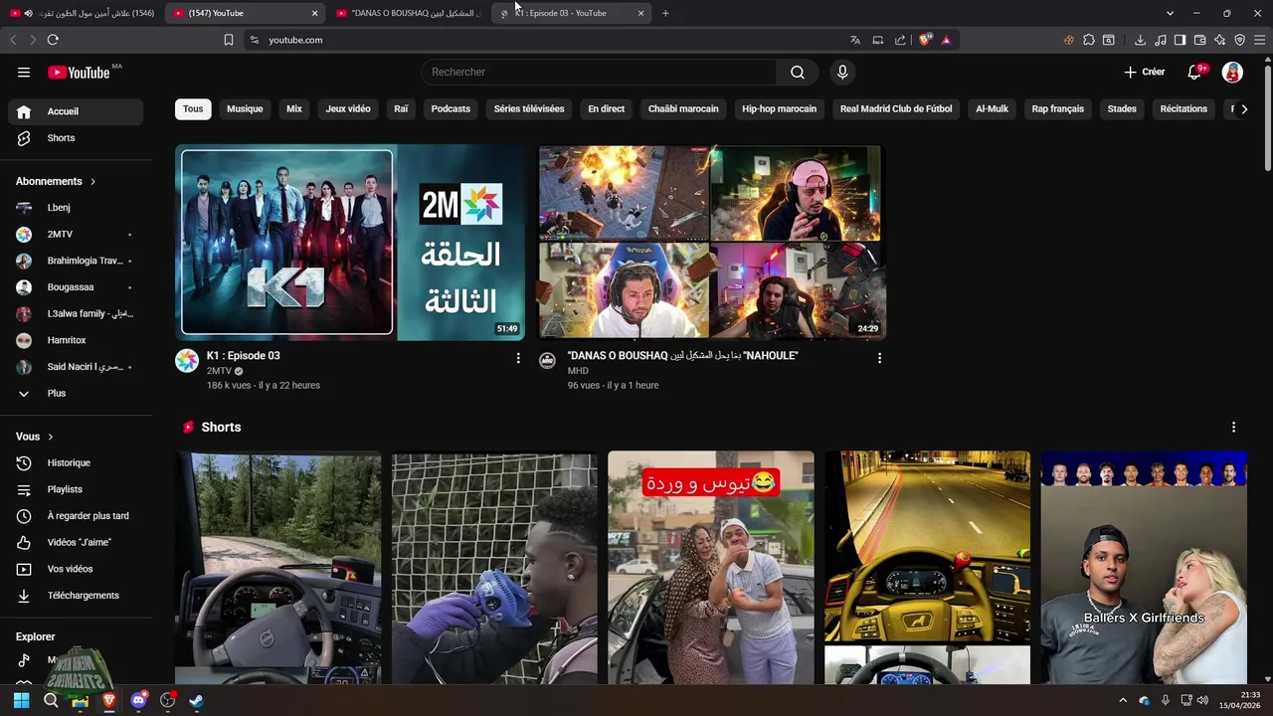This screenshot has width=1273, height=716.
Task: Select the Podcasts filter chip
Action: pyautogui.click(x=451, y=109)
